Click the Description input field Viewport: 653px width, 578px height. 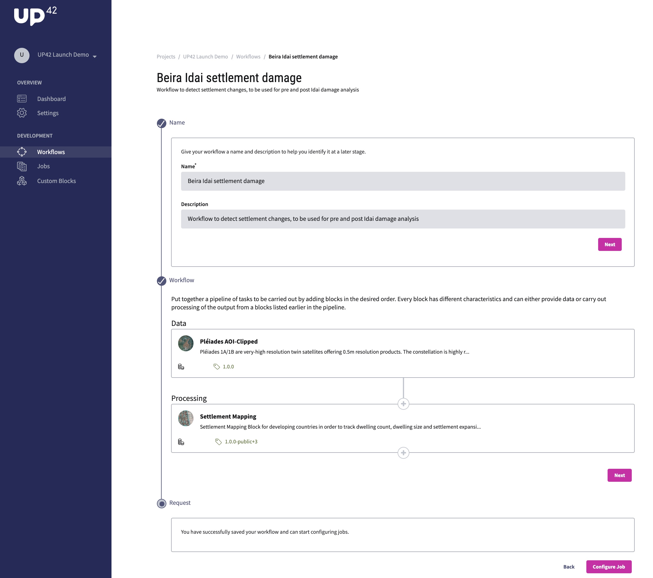403,219
